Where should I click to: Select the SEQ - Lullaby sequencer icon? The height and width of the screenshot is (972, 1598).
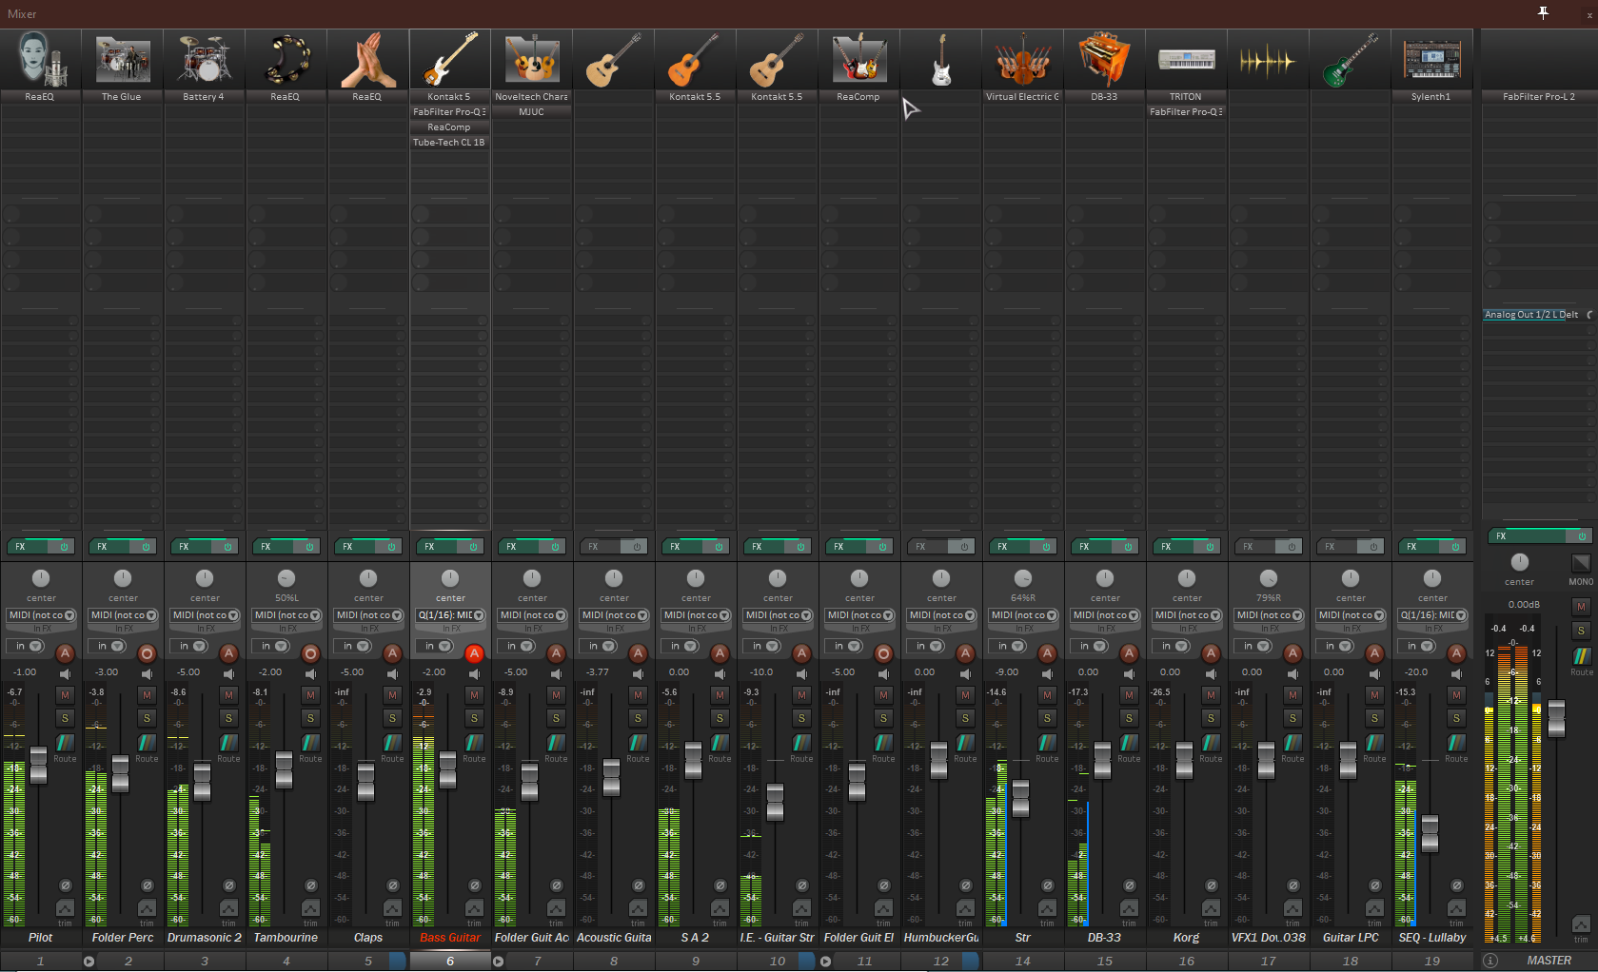click(1432, 60)
